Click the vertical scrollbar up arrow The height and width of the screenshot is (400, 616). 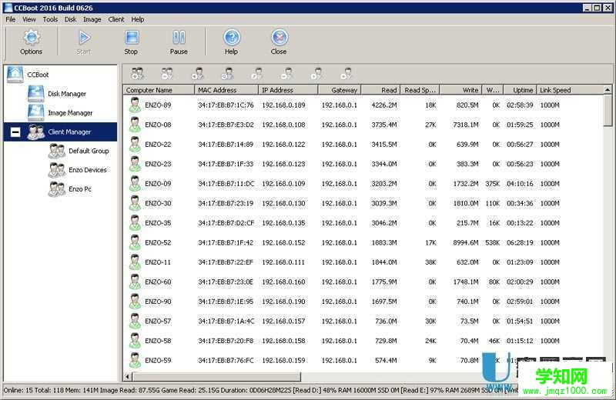tap(608, 90)
